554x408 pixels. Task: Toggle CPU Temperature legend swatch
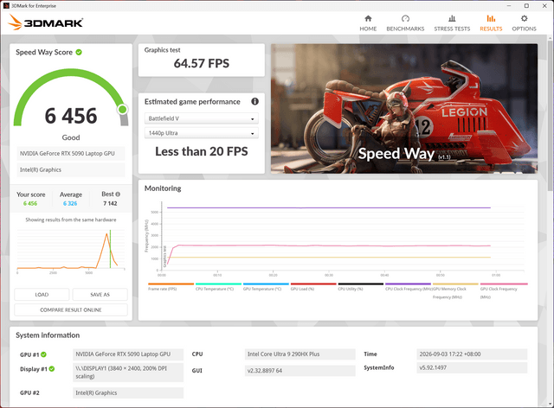(x=218, y=284)
